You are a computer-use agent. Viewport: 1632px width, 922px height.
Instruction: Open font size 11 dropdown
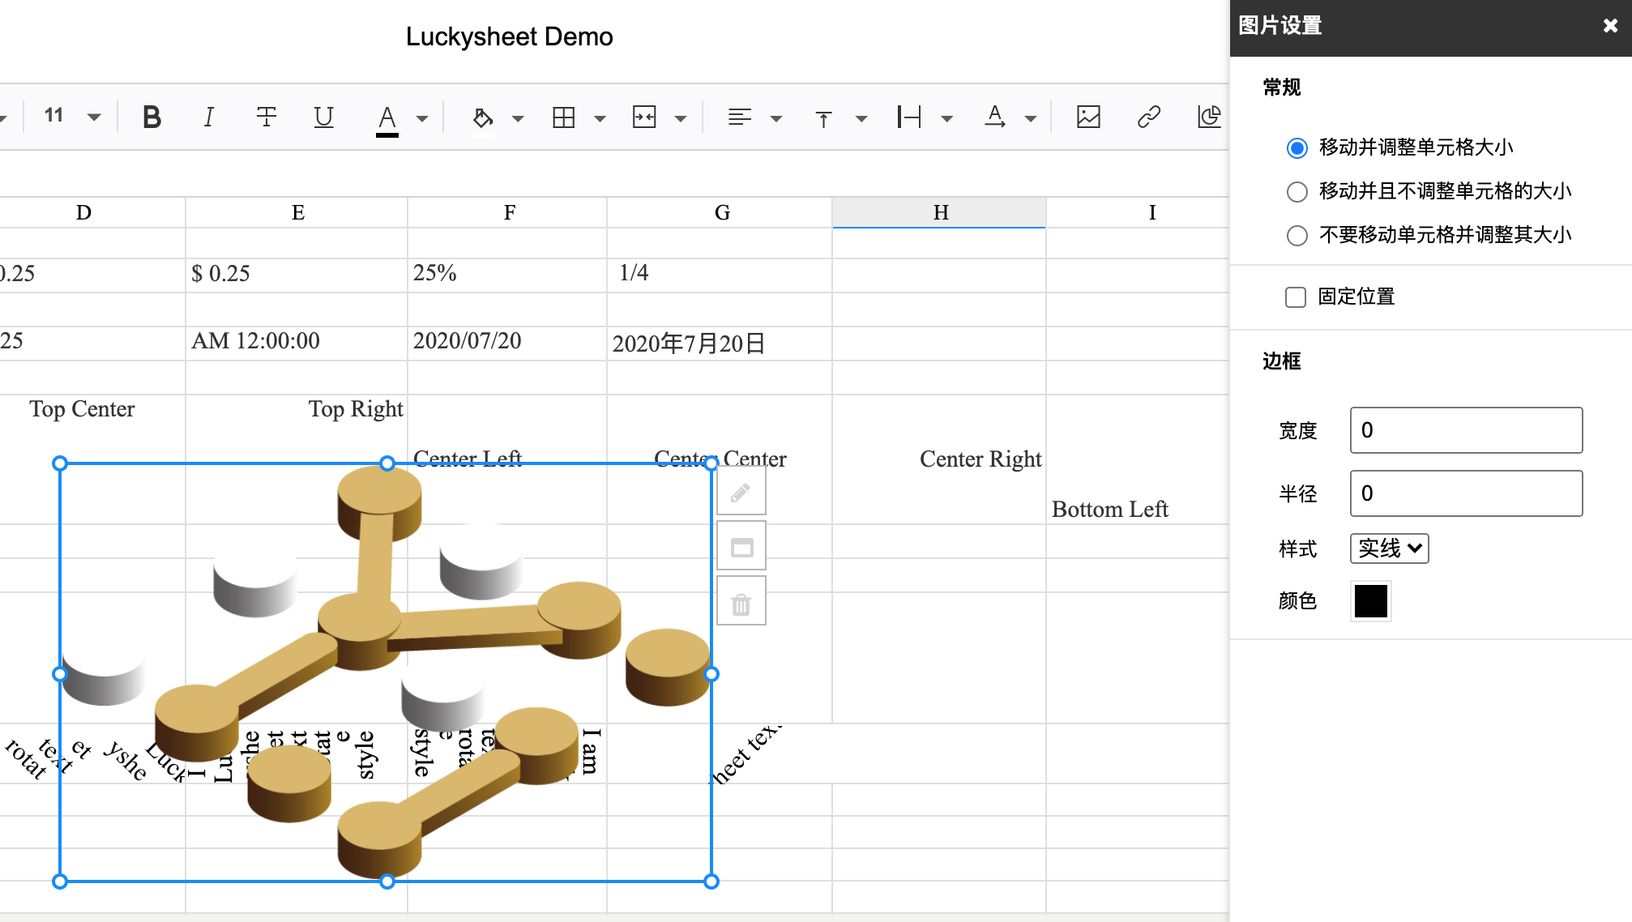pos(94,117)
